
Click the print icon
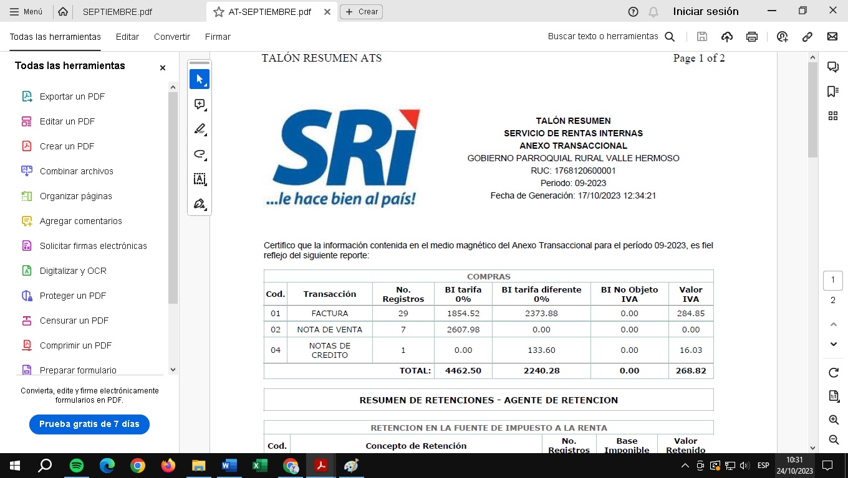[x=752, y=37]
